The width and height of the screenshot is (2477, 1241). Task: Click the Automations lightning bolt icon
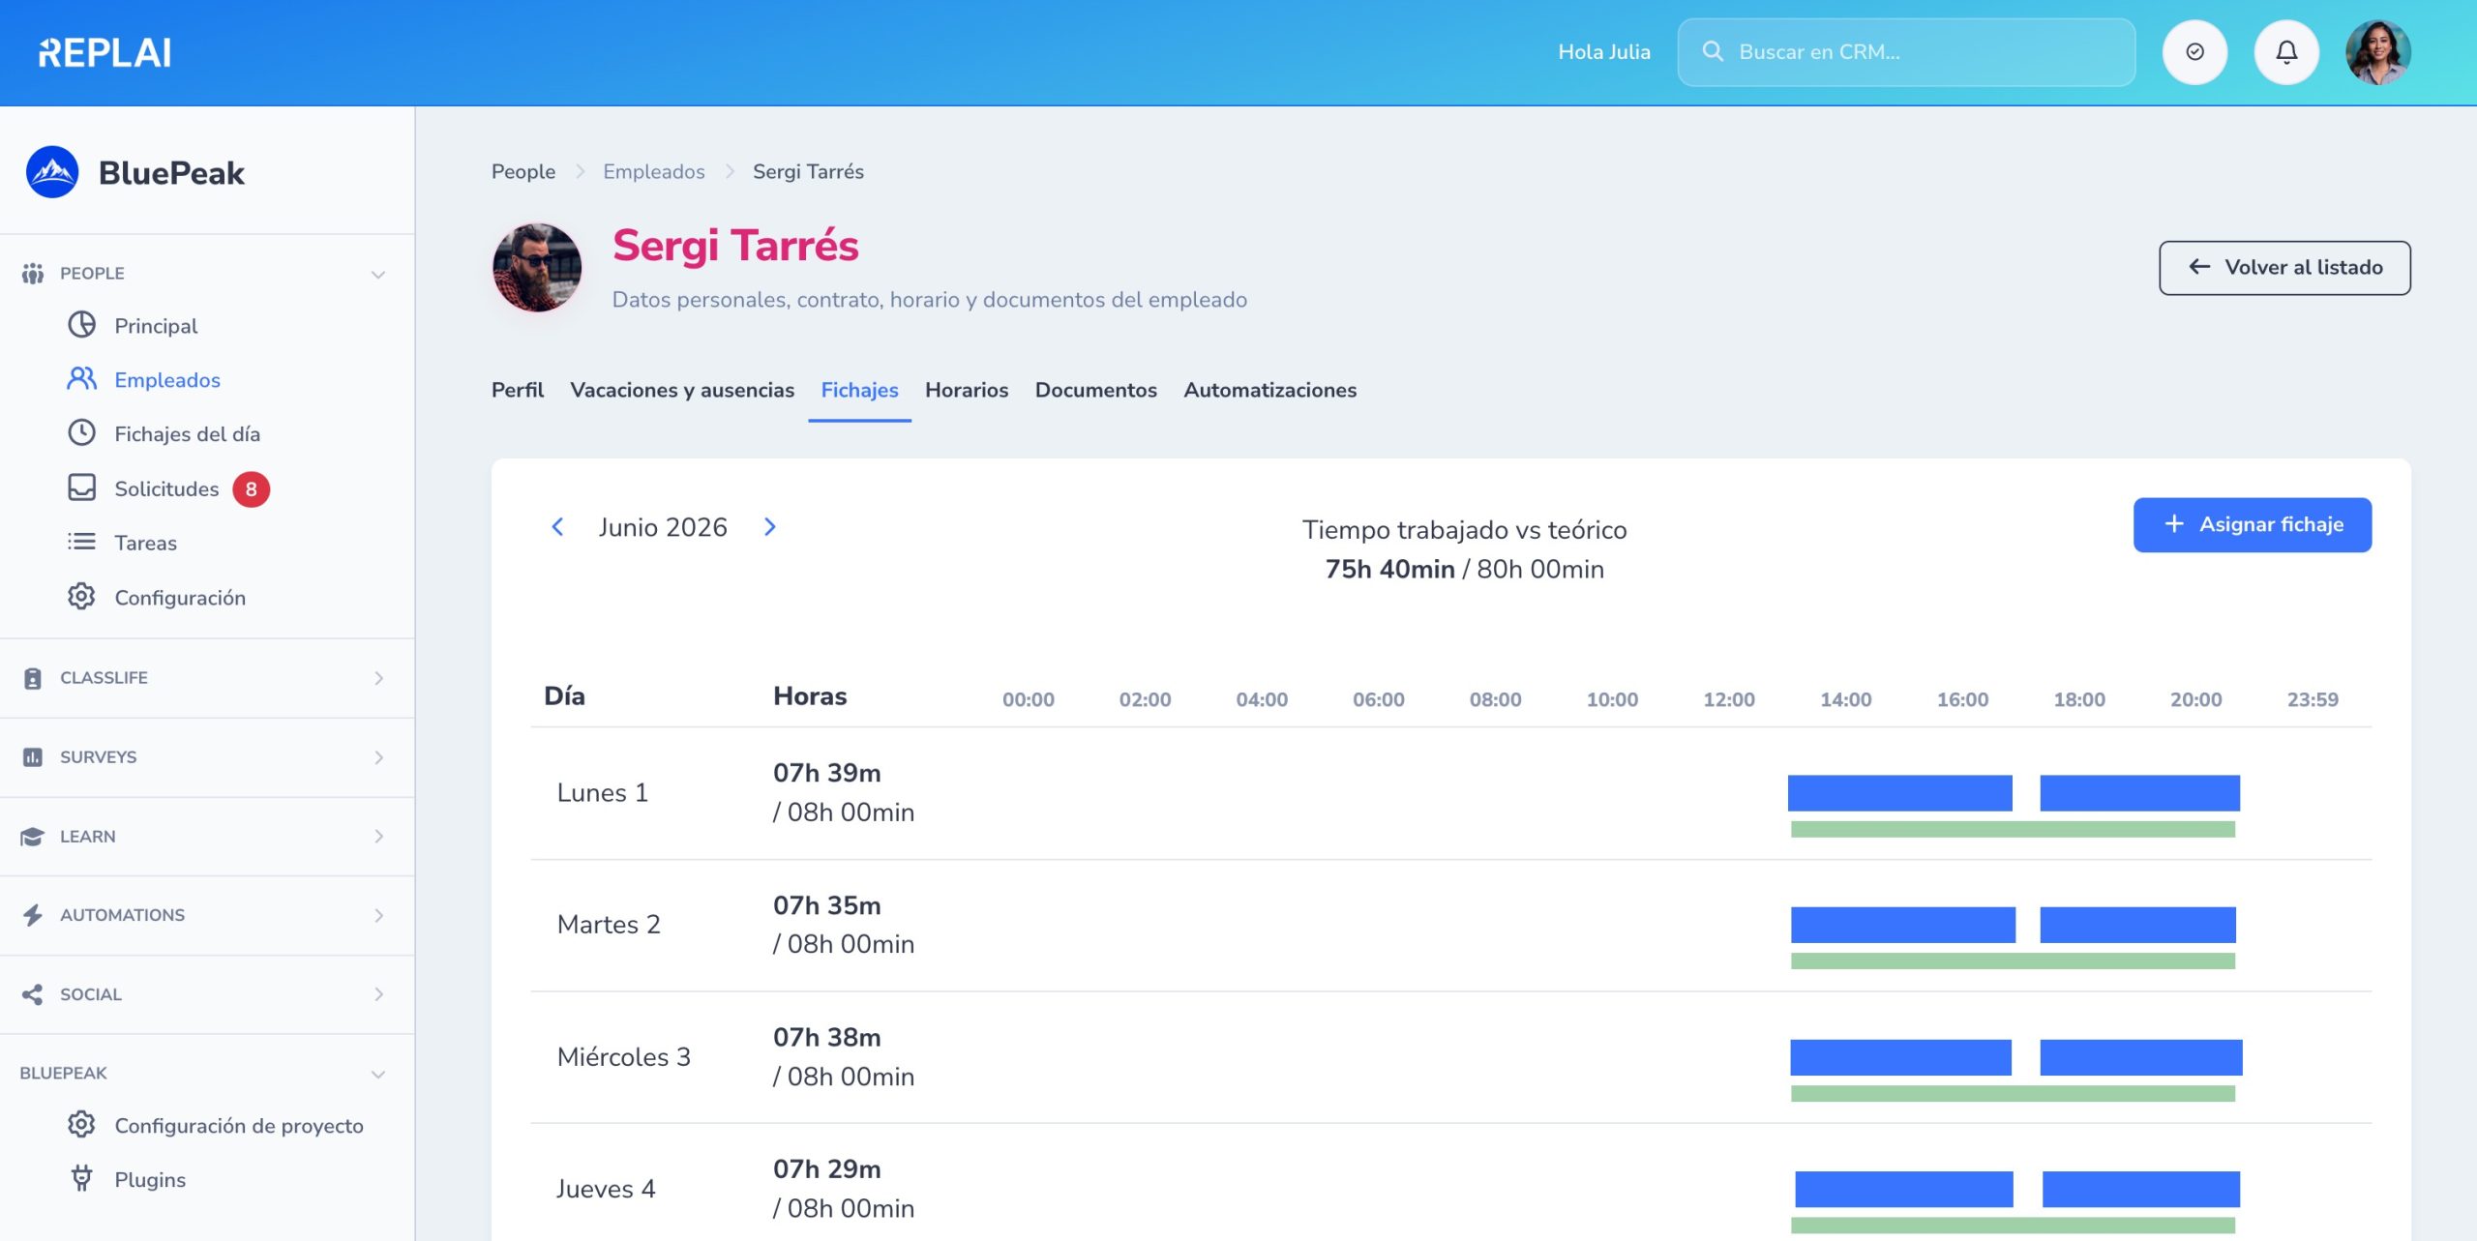pos(33,915)
